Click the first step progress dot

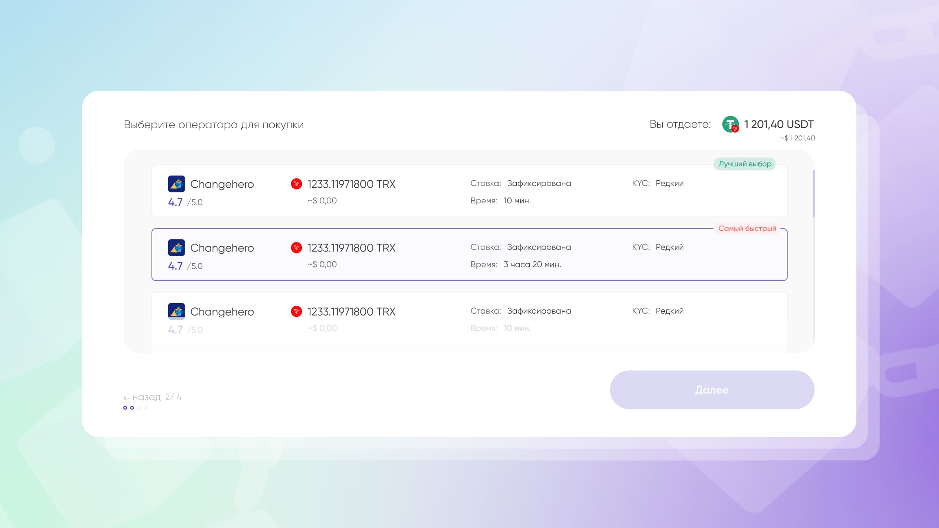[x=125, y=408]
